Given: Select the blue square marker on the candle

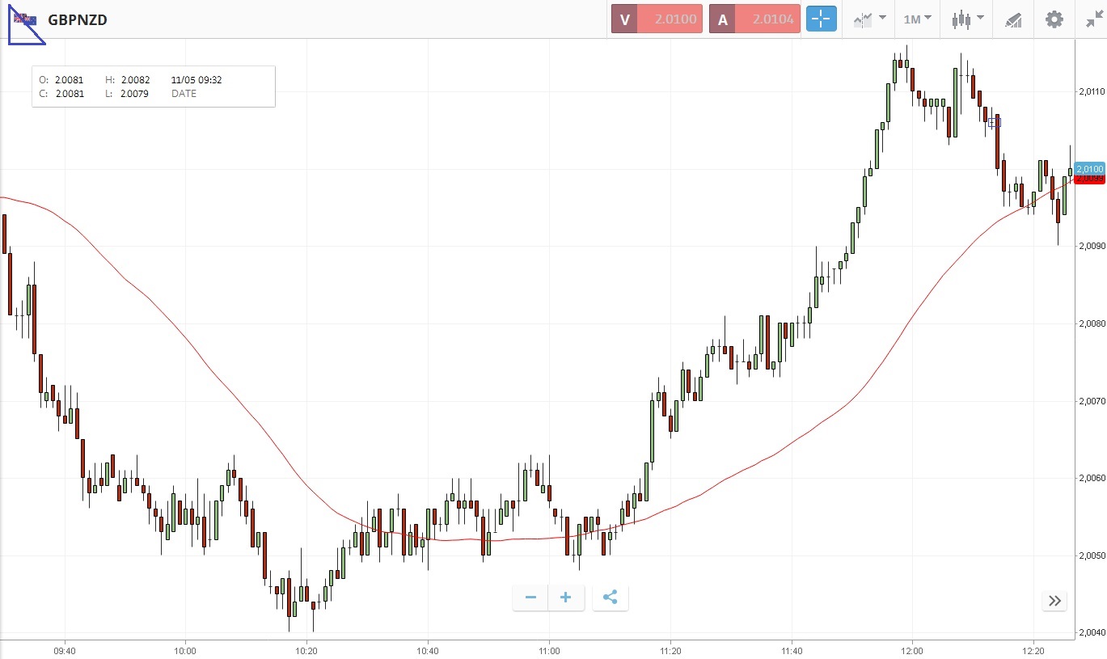Looking at the screenshot, I should click(x=994, y=122).
